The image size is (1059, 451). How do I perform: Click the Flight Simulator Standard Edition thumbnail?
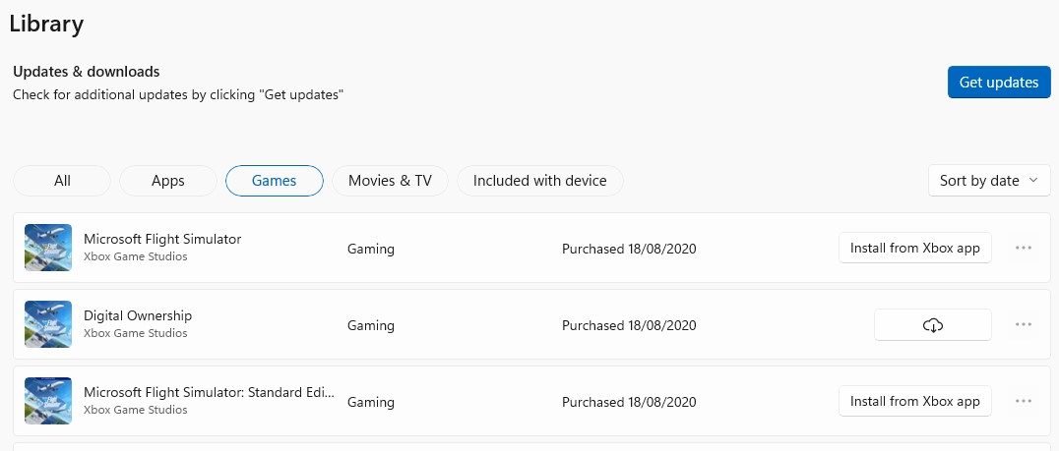pos(48,401)
